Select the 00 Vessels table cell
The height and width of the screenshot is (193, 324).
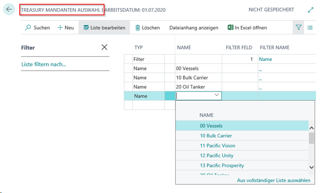(x=198, y=68)
